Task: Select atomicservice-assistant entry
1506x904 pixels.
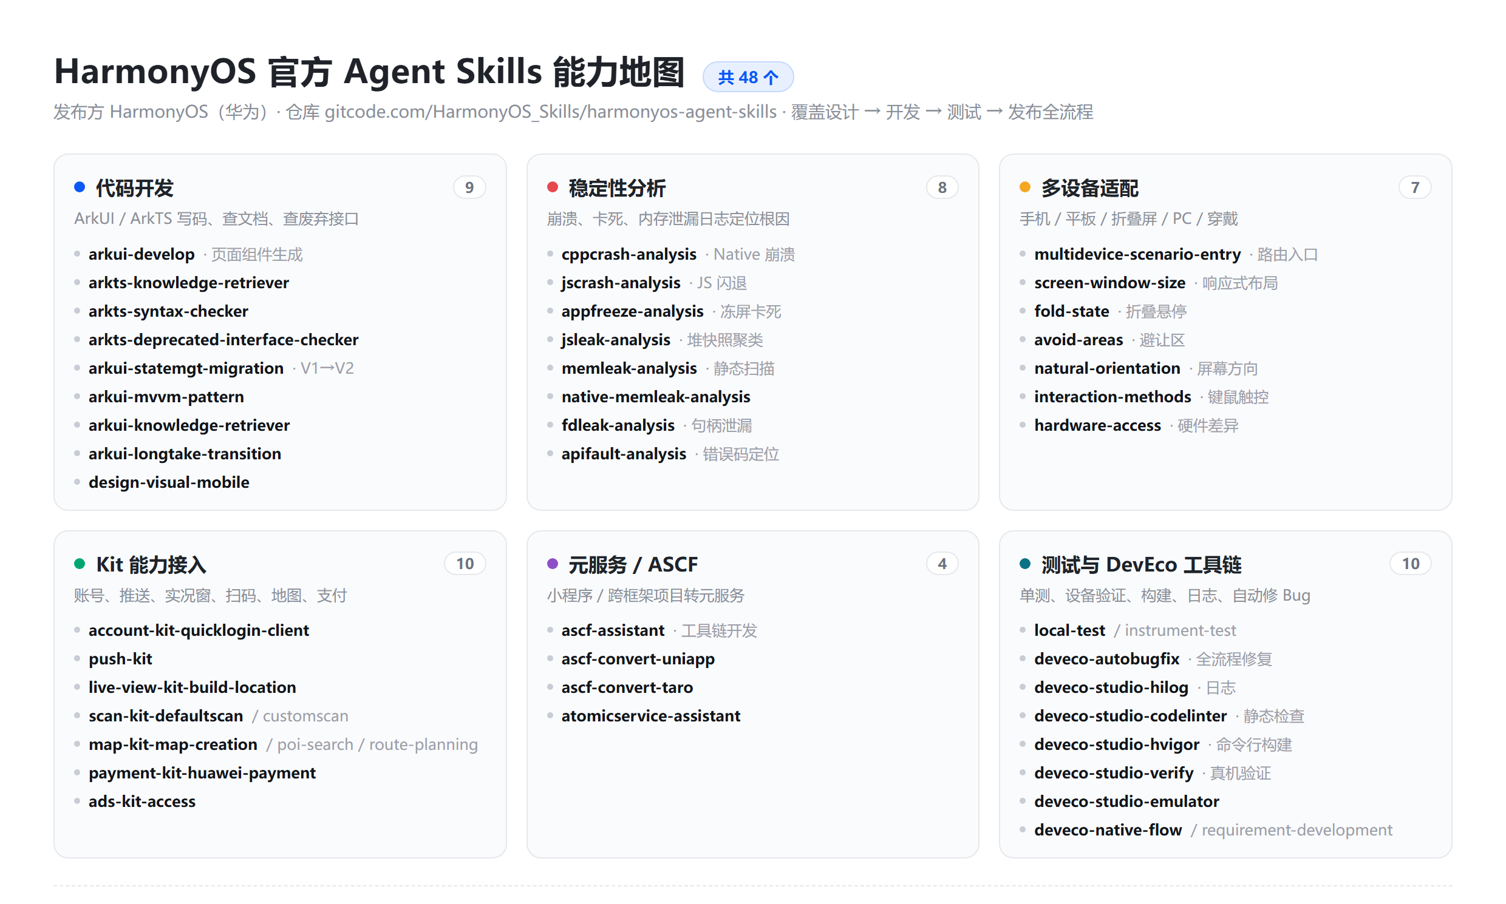Action: pyautogui.click(x=650, y=717)
